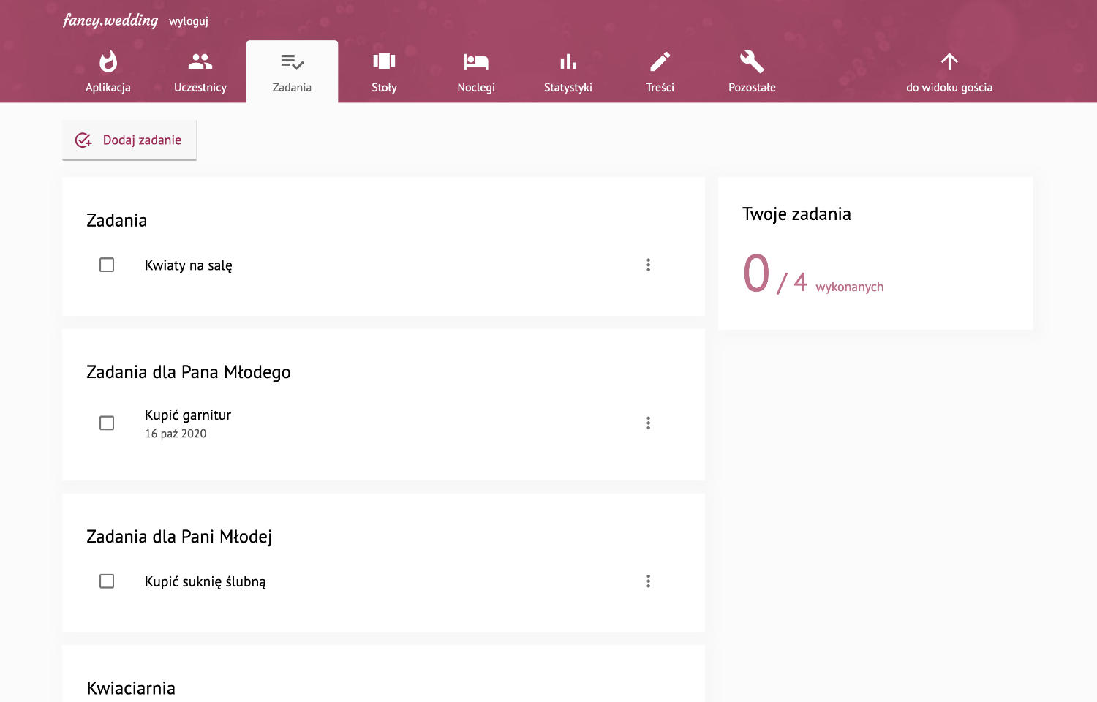Click the Kupić garnitur task title
This screenshot has height=702, width=1097.
(188, 415)
